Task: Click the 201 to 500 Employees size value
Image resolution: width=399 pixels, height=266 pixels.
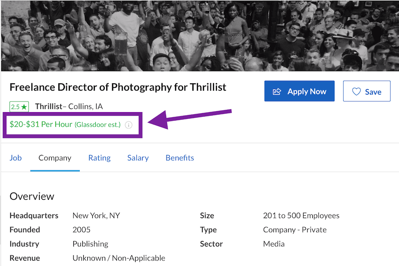Action: [x=301, y=216]
